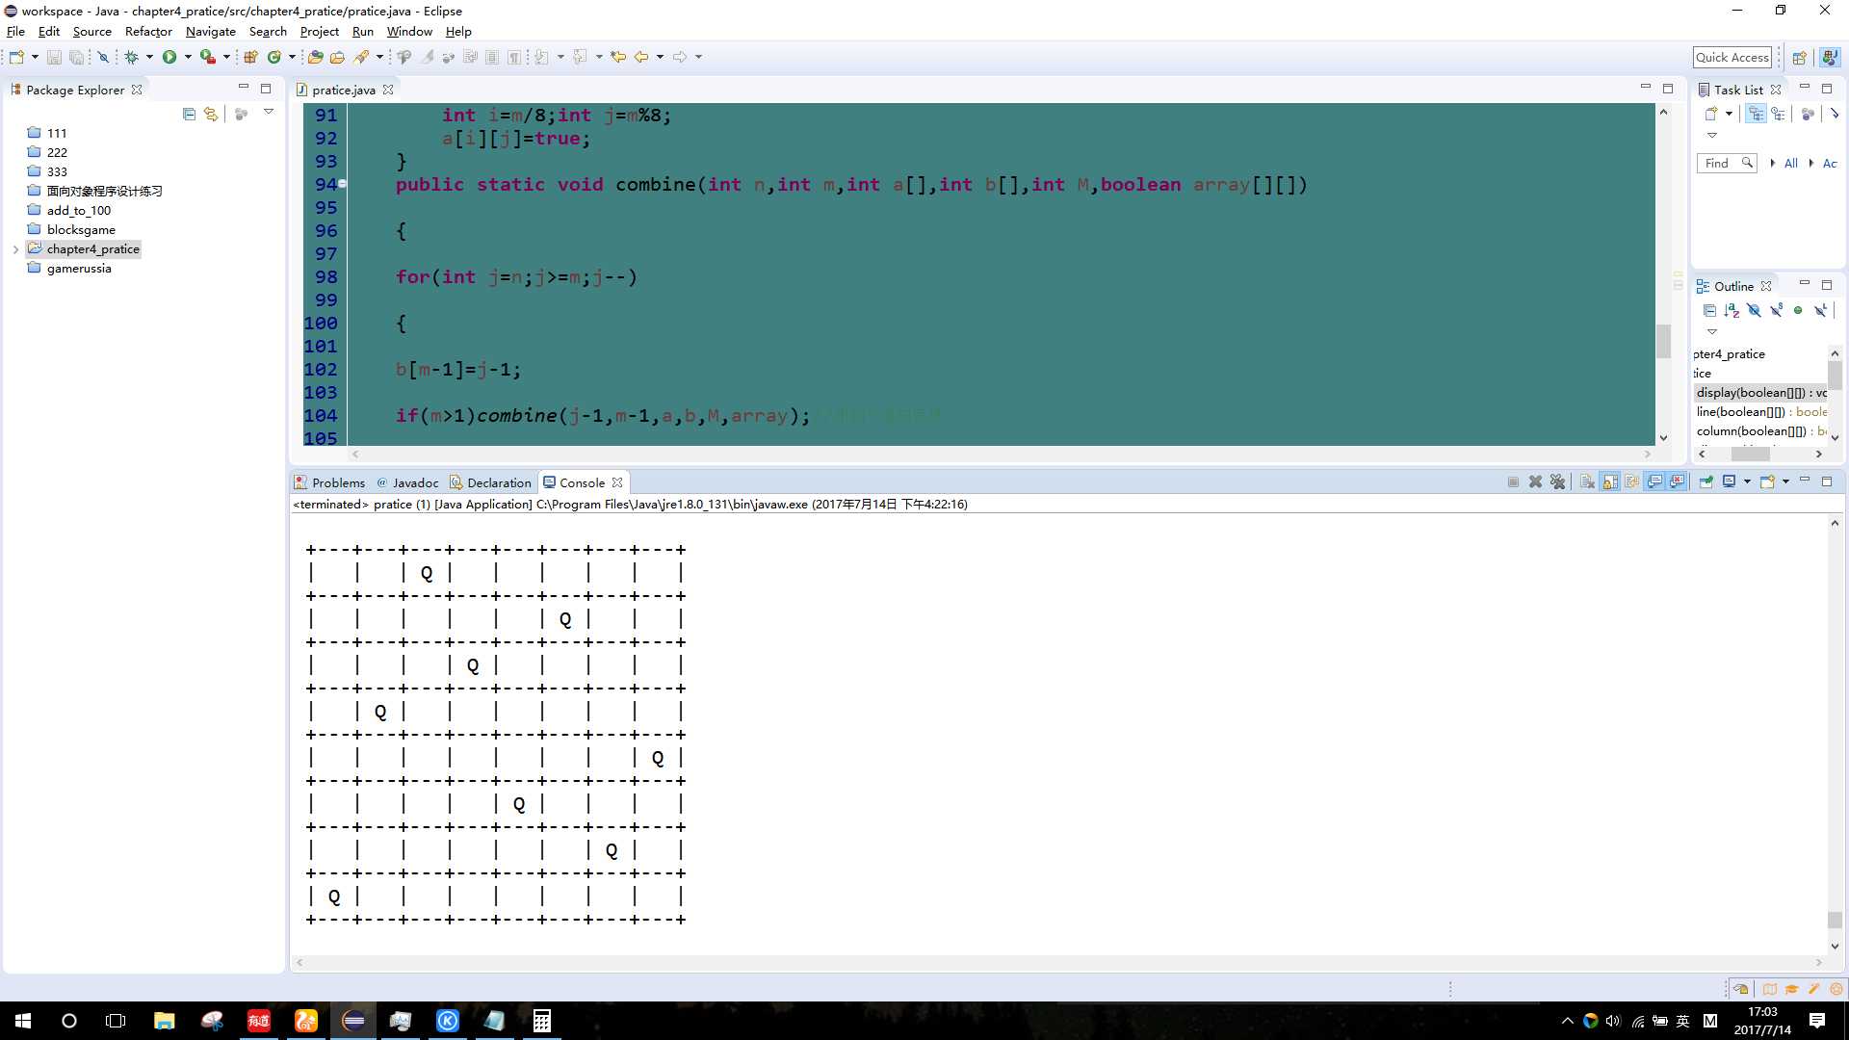The width and height of the screenshot is (1849, 1040).
Task: Switch to the Problems tab
Action: click(329, 482)
